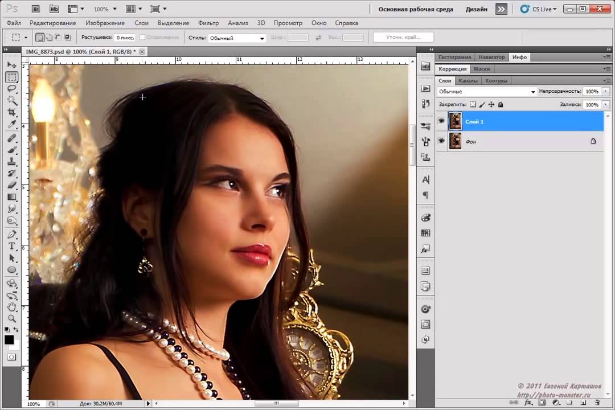Open the Заливка slider arrow
The width and height of the screenshot is (615, 410).
(x=605, y=105)
